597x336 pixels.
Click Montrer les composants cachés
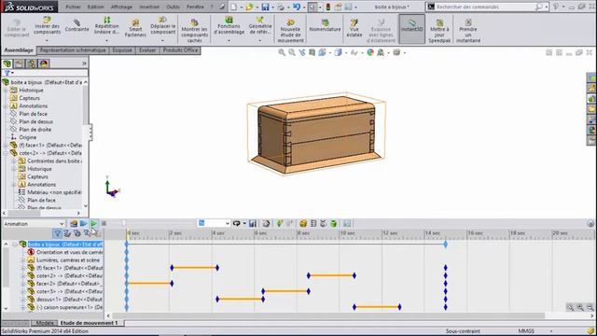(195, 31)
